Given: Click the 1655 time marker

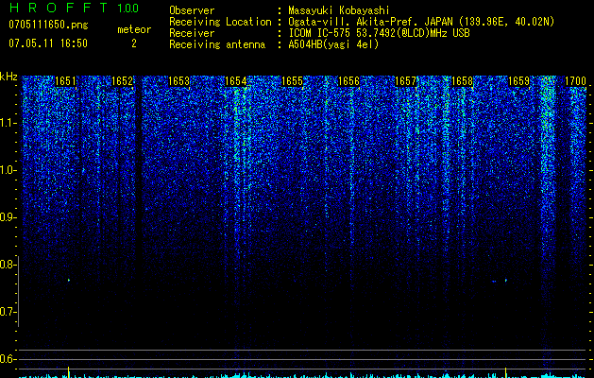Looking at the screenshot, I should pos(293,81).
